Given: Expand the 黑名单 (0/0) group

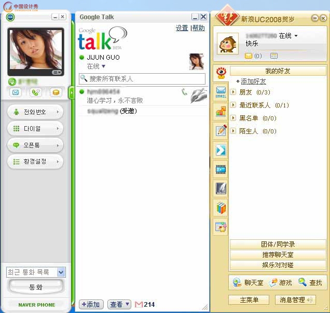Looking at the screenshot, I should coord(233,118).
